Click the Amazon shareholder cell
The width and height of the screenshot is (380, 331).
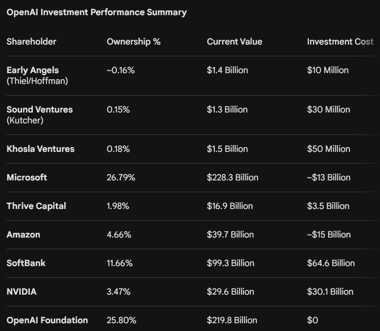click(x=23, y=235)
